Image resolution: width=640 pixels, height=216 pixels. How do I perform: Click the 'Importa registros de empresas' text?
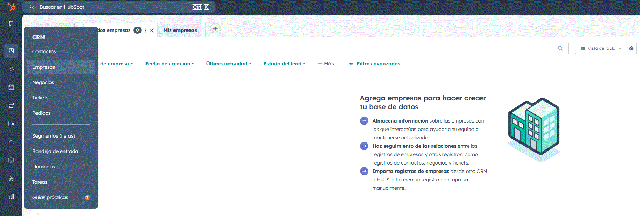411,171
